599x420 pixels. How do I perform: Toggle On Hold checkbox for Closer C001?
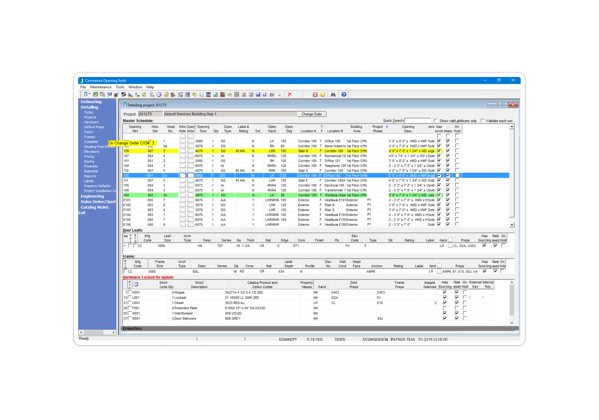(465, 303)
